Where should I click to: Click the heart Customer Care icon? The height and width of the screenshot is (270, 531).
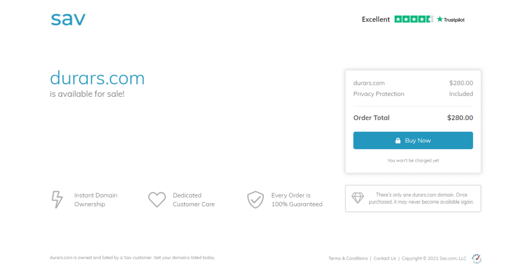click(x=157, y=200)
